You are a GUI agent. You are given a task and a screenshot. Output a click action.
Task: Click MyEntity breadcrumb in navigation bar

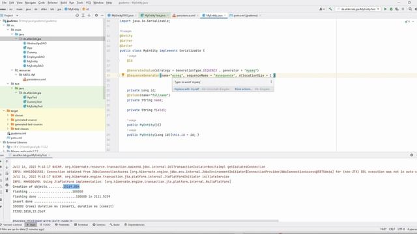[x=72, y=9]
